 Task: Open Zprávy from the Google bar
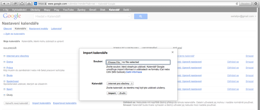[81, 10]
